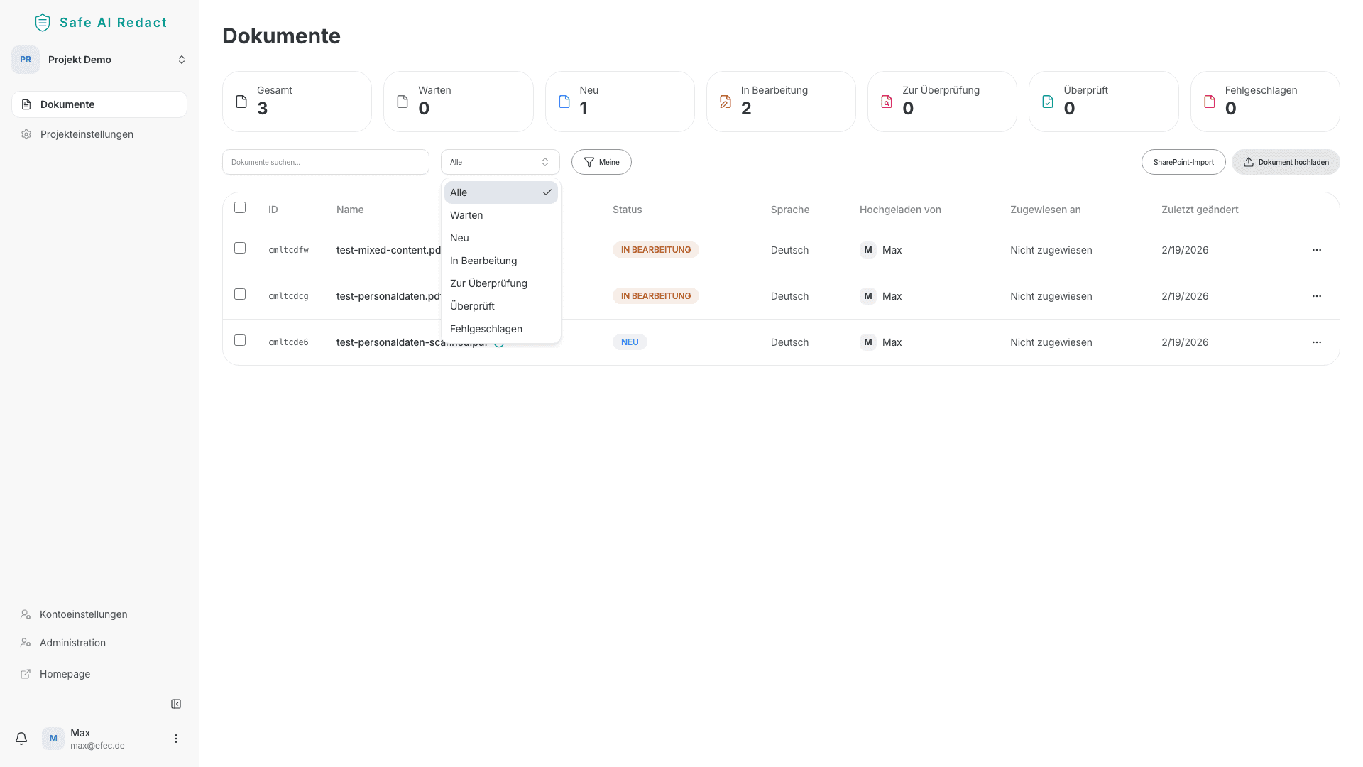1363x767 pixels.
Task: Open row actions menu for test-mixed-content.pdf
Action: coord(1317,249)
